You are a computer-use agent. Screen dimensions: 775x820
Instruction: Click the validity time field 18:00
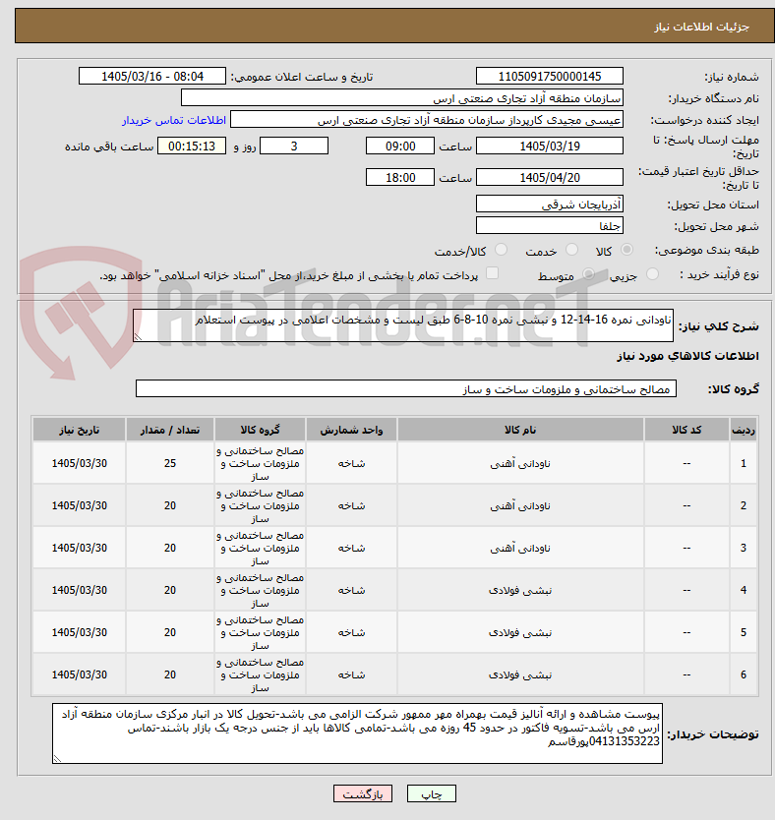click(x=400, y=177)
